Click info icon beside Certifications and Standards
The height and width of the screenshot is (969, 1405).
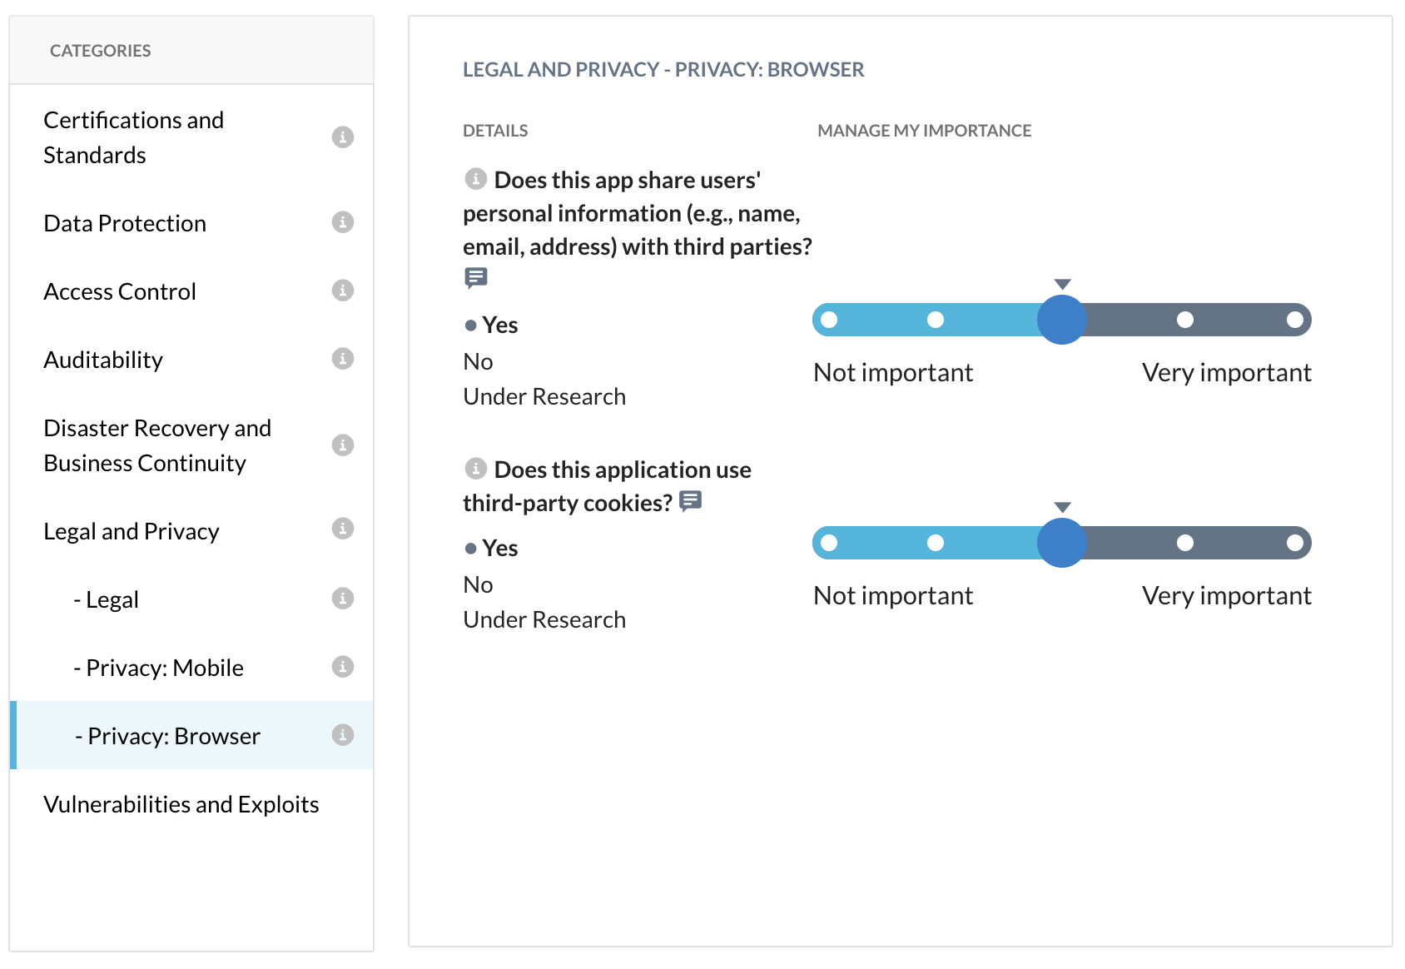pos(343,137)
